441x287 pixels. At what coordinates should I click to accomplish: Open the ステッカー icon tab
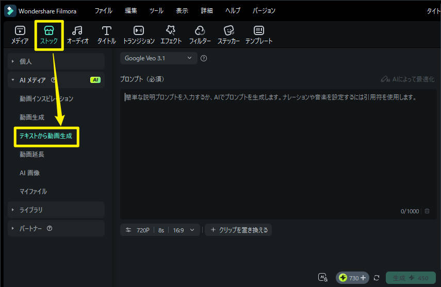(228, 30)
